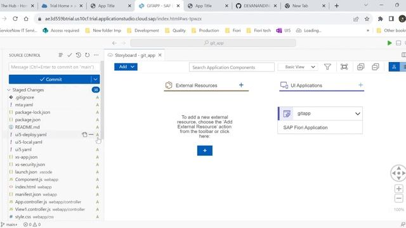
Task: Click blue plus button to add resource
Action: point(204,151)
